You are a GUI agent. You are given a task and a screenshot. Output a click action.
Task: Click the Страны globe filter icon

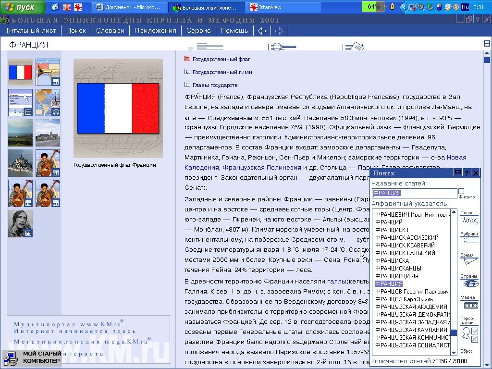pyautogui.click(x=469, y=283)
